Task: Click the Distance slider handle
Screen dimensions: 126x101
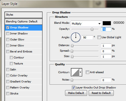Action: coord(72,46)
